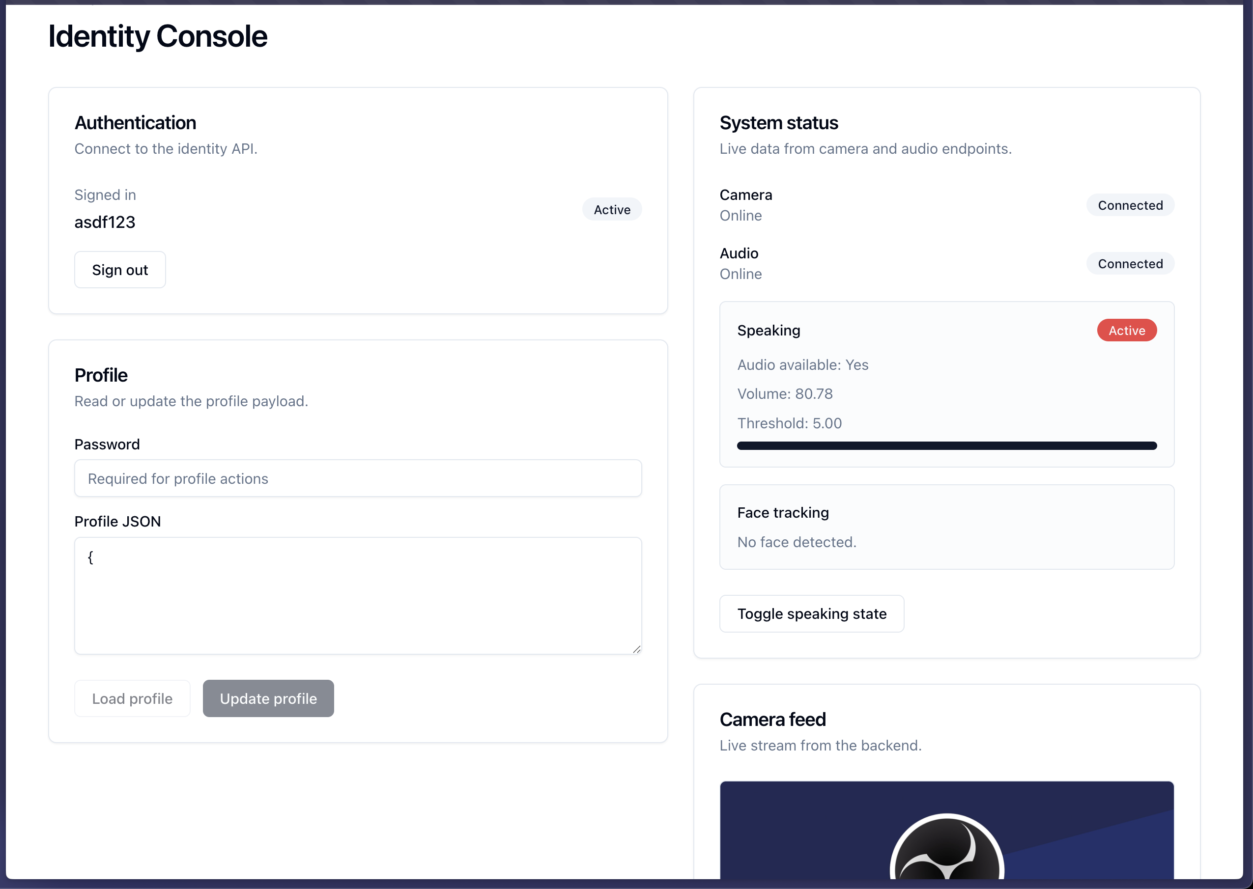Click the Audio Connected status badge
Image resolution: width=1253 pixels, height=889 pixels.
pos(1130,264)
